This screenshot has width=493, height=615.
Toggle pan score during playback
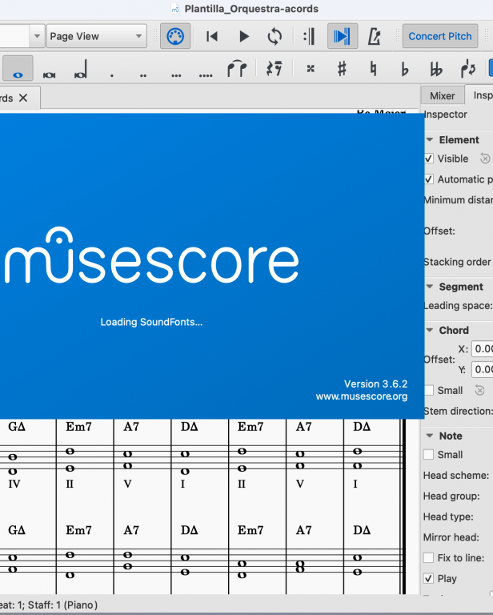tap(342, 37)
